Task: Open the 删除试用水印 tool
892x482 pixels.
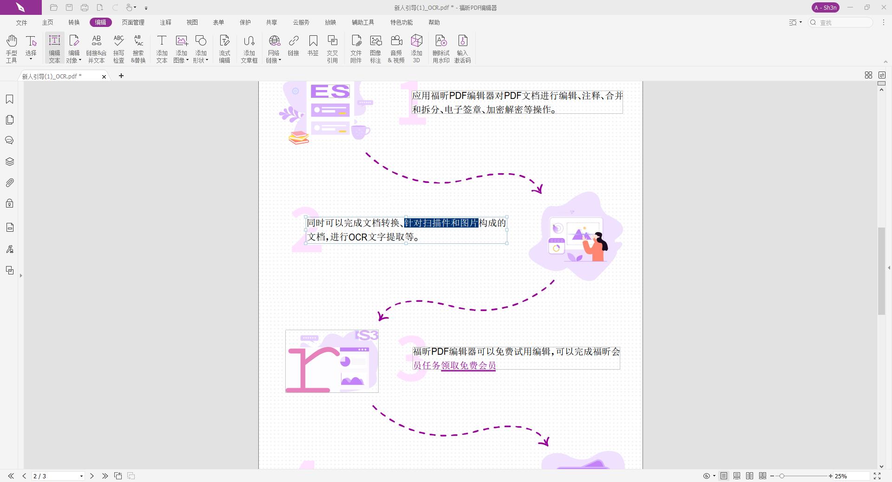Action: (x=441, y=48)
